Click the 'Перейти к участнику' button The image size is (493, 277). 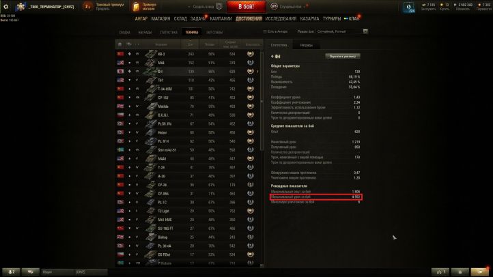(343, 56)
